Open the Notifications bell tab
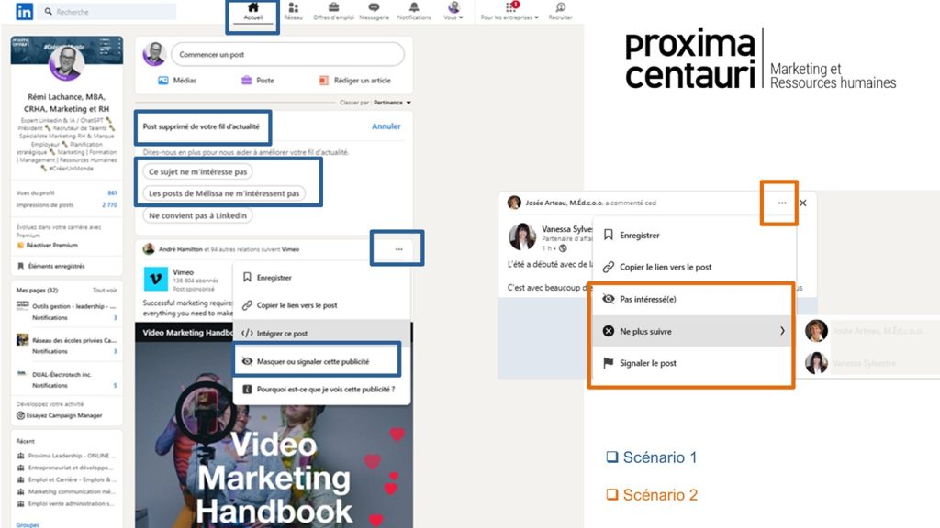940x528 pixels. [414, 11]
